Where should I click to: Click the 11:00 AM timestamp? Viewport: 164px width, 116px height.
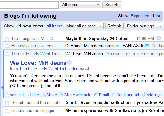[145, 38]
